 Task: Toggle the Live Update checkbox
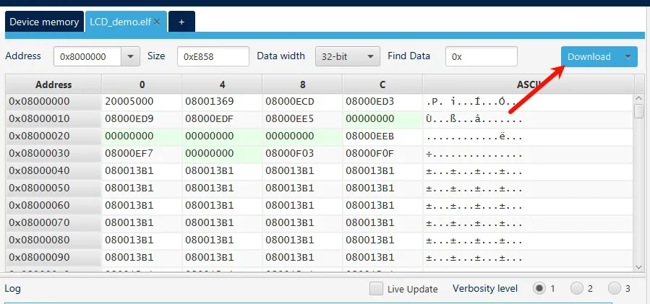pos(376,289)
